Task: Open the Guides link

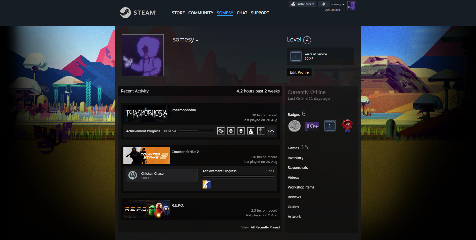Action: 293,207
